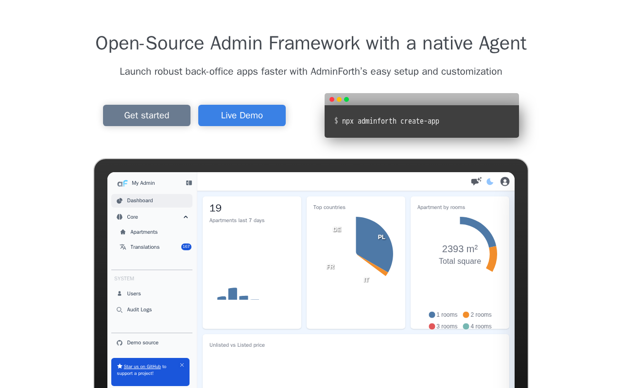
Task: Toggle dark mode with the moon icon
Action: (490, 181)
